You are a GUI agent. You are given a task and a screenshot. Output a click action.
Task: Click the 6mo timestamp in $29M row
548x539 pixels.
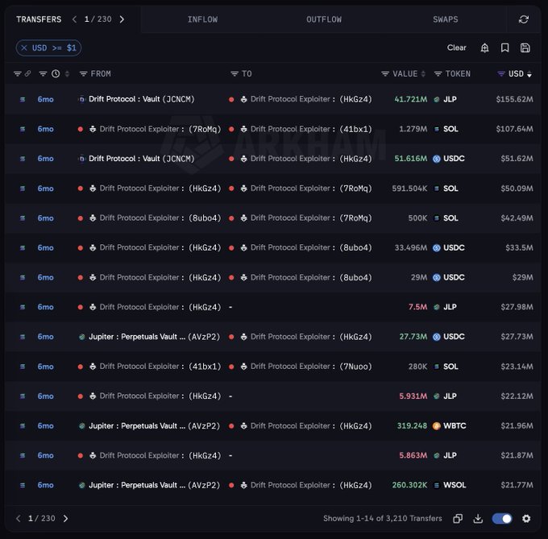[x=45, y=277]
